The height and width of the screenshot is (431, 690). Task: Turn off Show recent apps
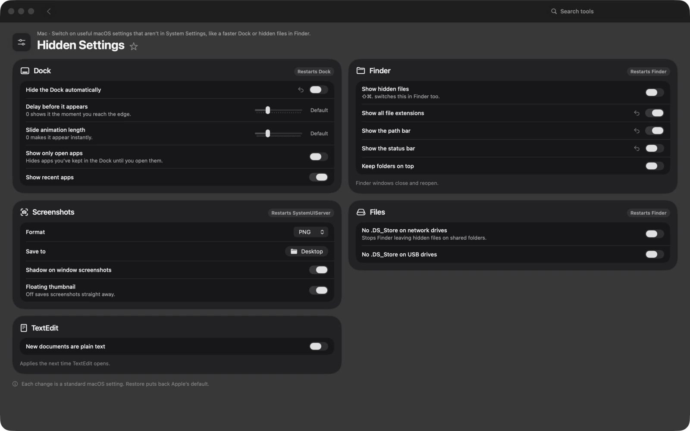[x=319, y=177]
